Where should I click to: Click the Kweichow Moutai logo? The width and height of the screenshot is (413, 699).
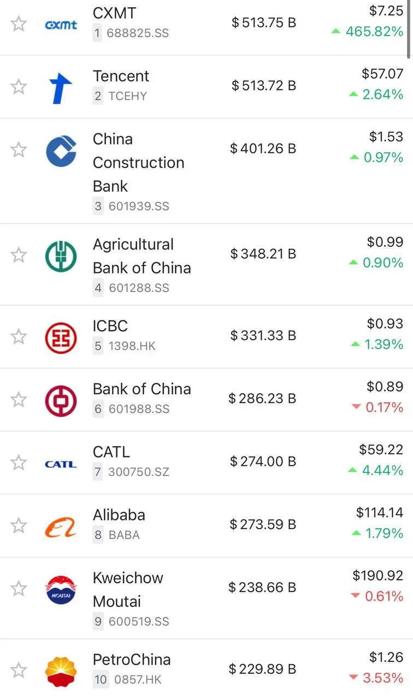[61, 590]
